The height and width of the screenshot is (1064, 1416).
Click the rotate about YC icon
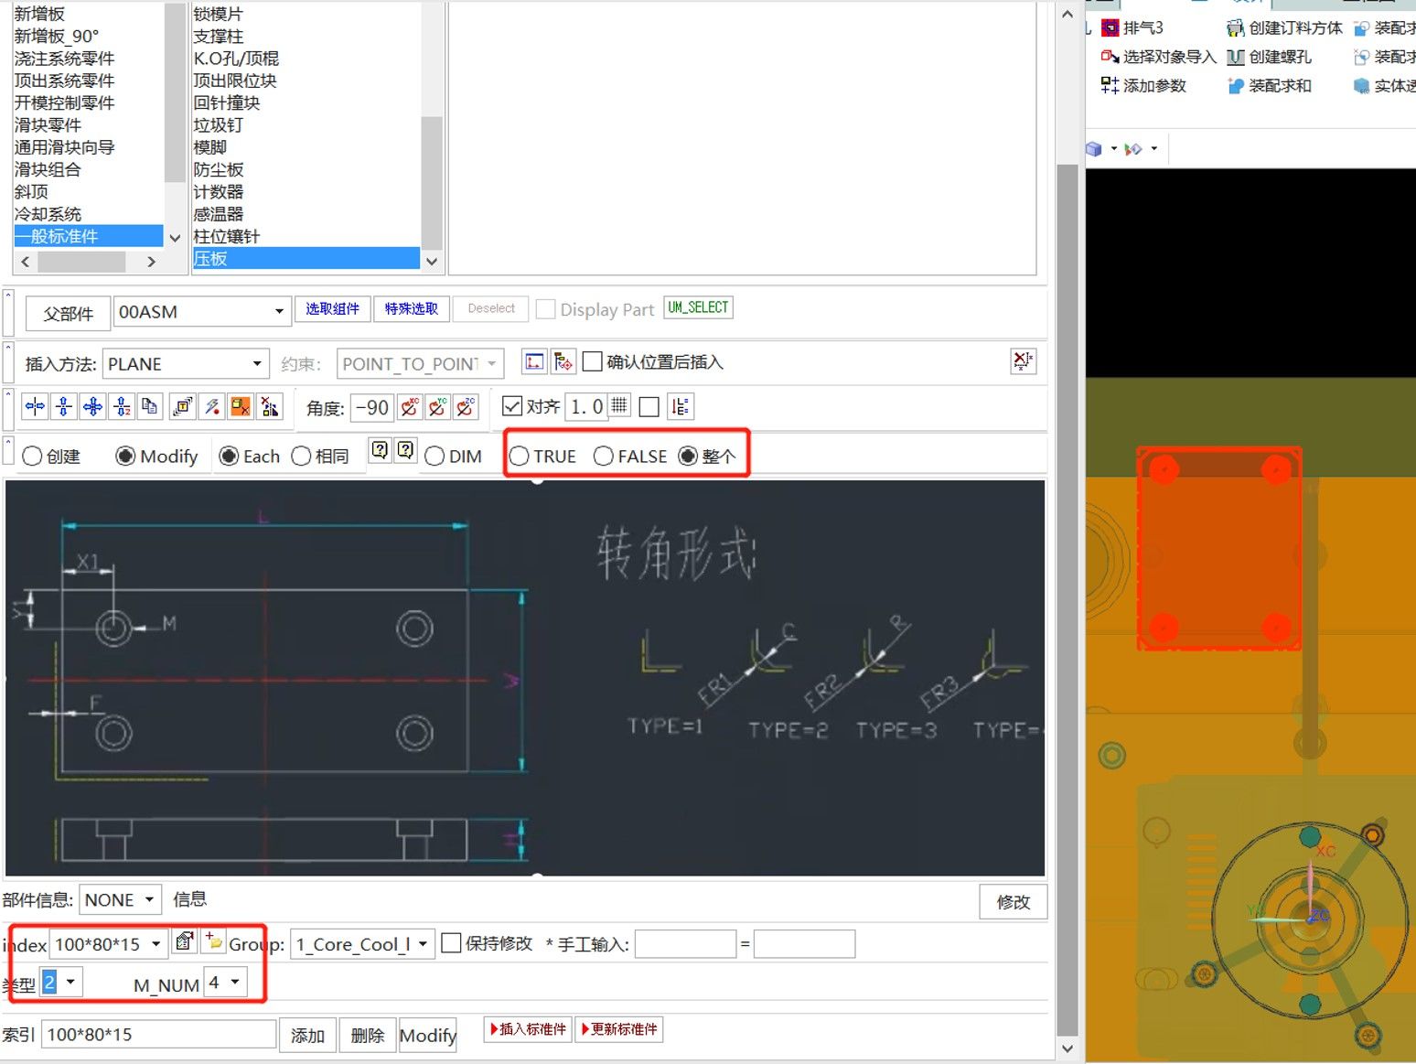[437, 406]
